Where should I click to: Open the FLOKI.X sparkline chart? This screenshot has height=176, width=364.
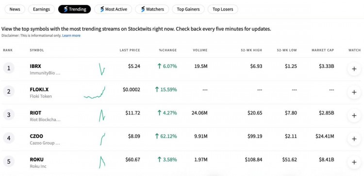click(x=95, y=93)
